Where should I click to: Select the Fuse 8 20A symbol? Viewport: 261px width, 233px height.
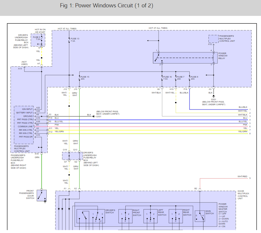189,78
